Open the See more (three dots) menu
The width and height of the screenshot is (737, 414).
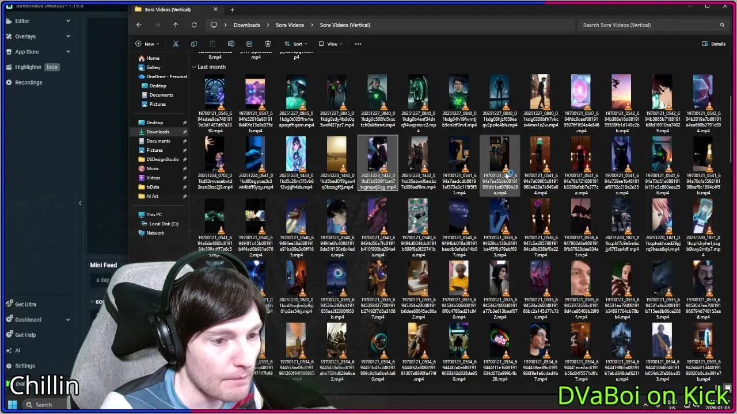coord(358,44)
